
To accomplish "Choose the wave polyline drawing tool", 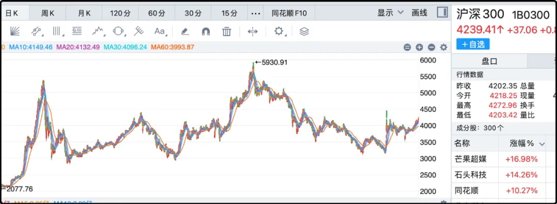I will click(99, 31).
